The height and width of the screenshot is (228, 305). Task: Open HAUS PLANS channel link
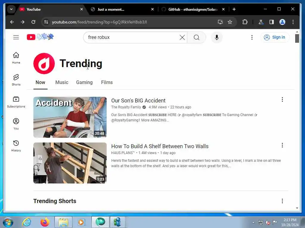(x=123, y=153)
